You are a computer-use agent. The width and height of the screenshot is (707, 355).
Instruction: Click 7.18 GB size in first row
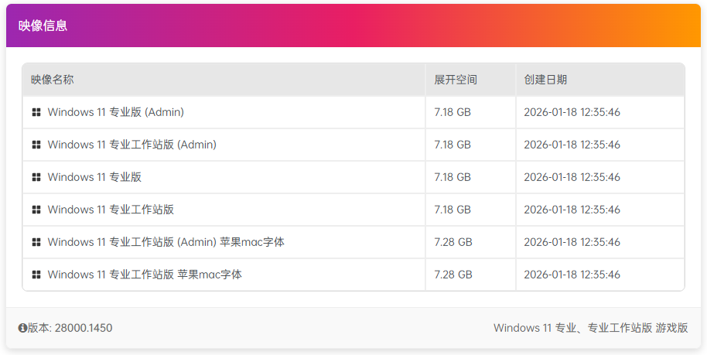[x=453, y=112]
